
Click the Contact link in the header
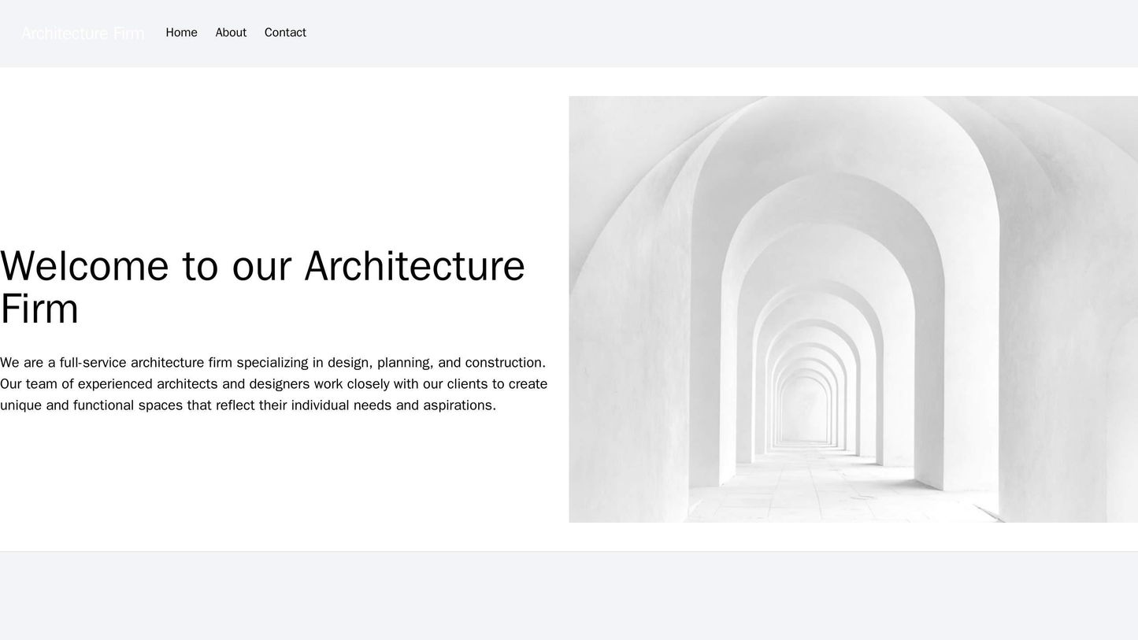[286, 33]
